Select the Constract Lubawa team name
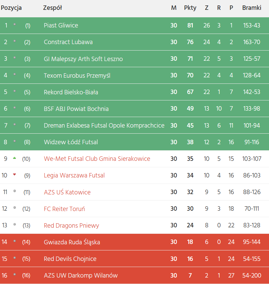 (x=68, y=42)
